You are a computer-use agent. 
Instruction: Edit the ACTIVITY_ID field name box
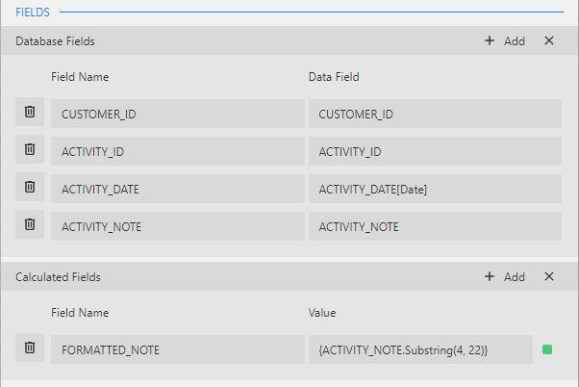[x=176, y=151]
